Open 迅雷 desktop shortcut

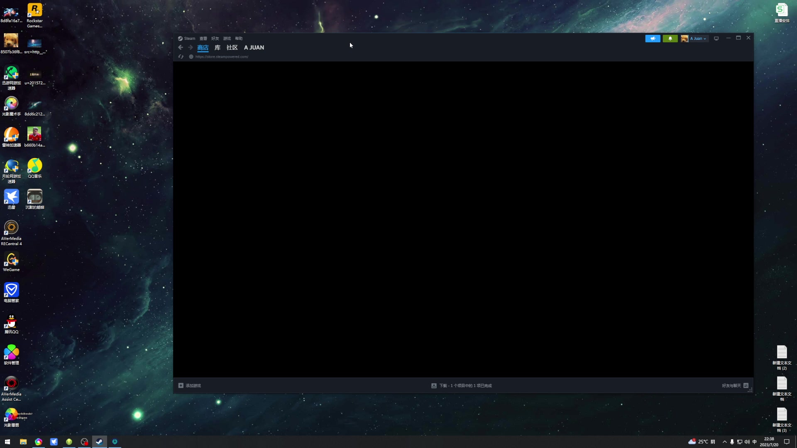11,200
